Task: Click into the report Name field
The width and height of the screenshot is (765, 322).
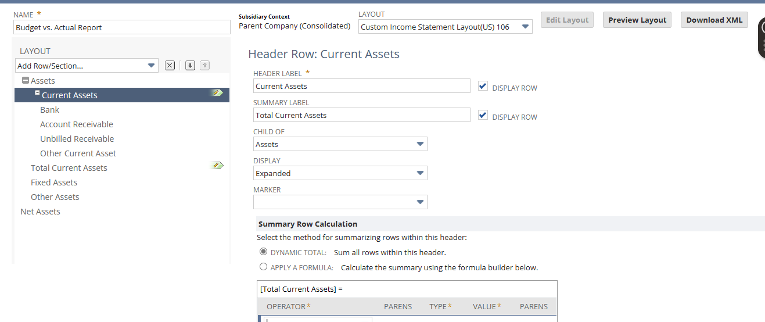Action: click(x=122, y=27)
